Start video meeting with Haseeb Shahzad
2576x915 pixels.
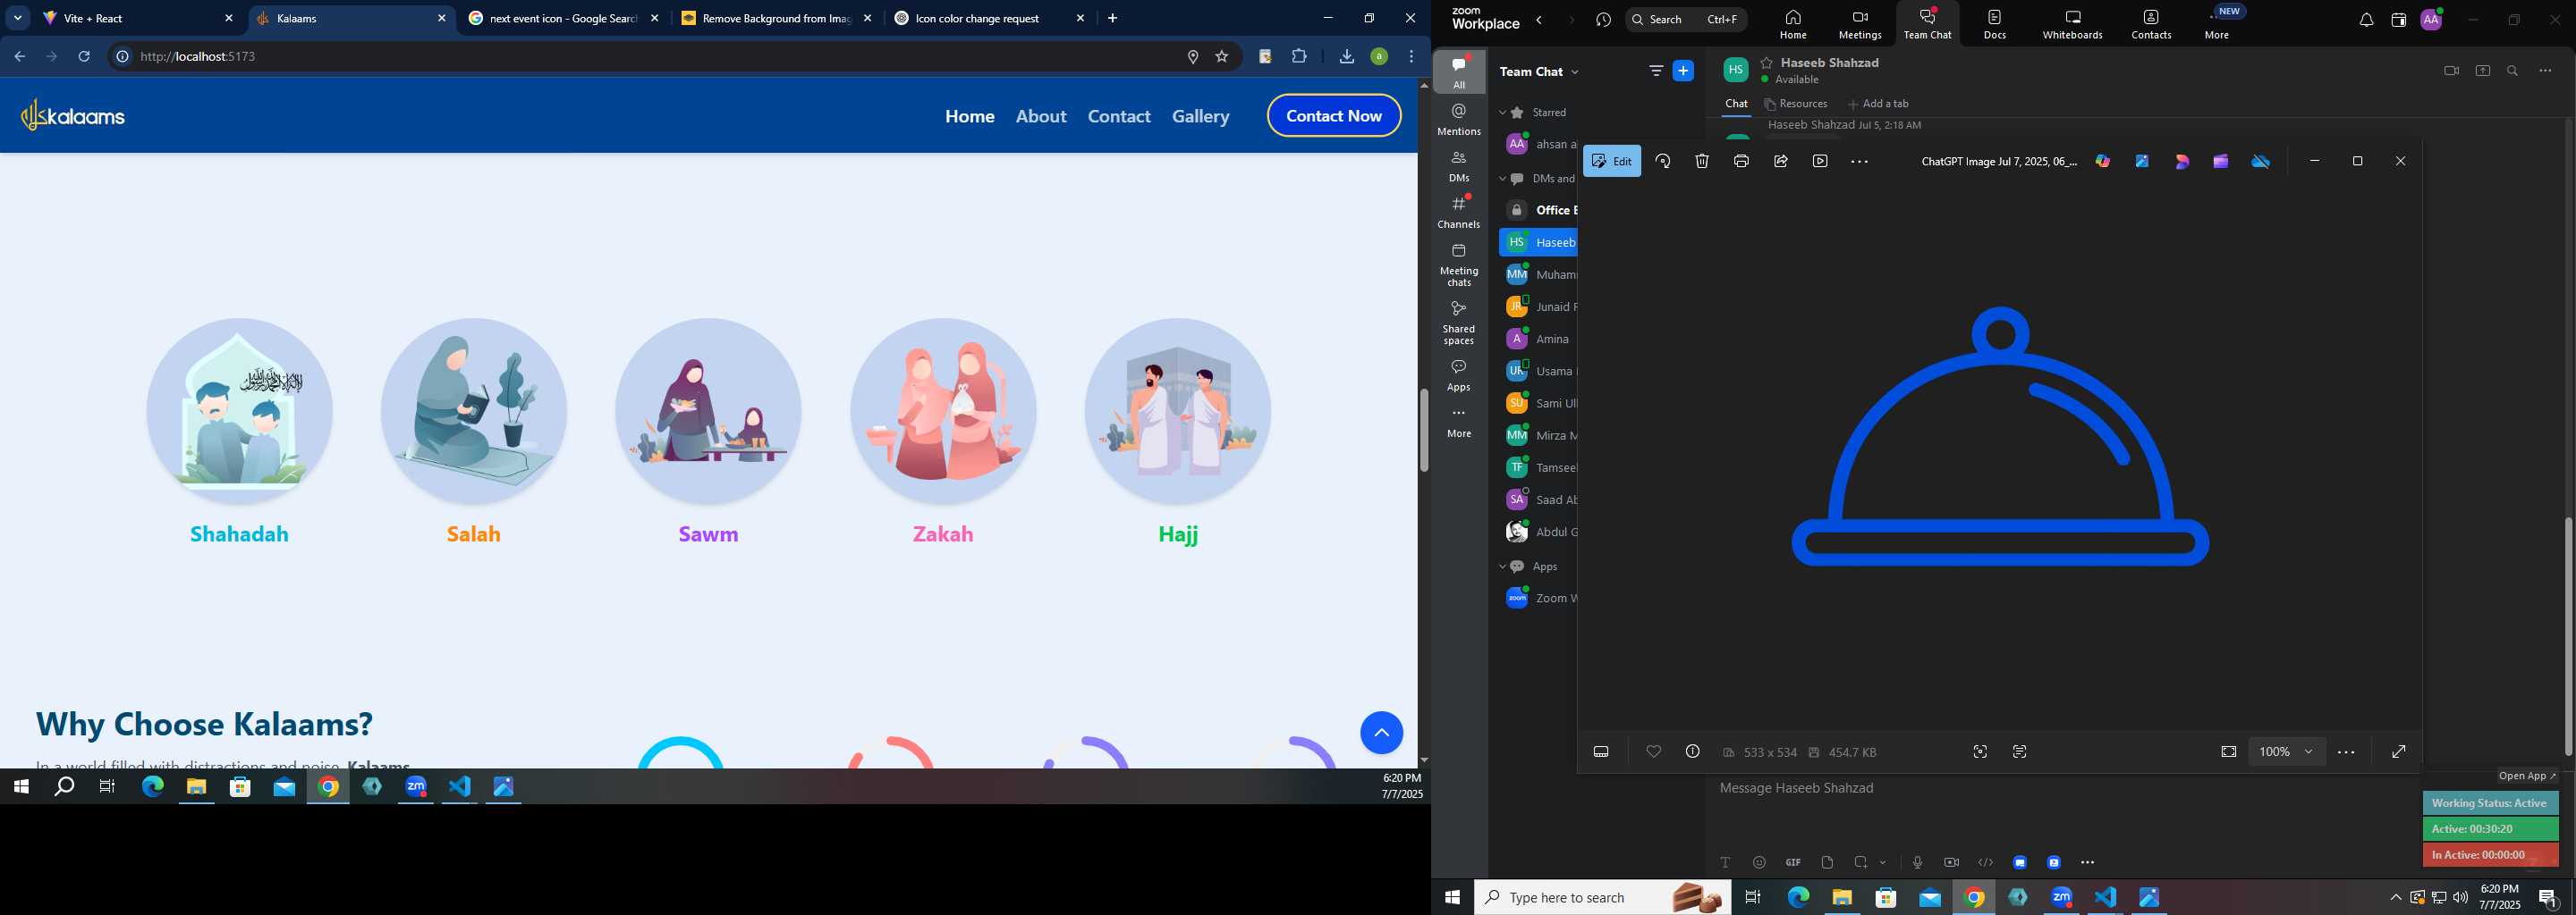(x=2451, y=71)
